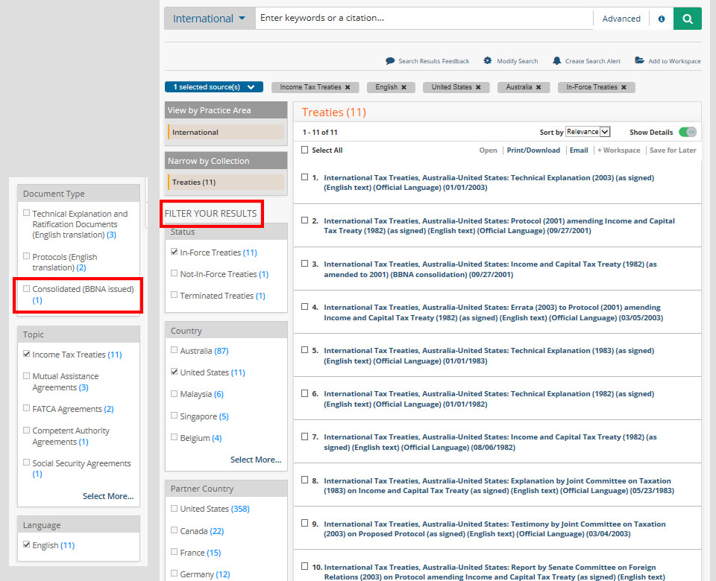Image resolution: width=716 pixels, height=581 pixels.
Task: Click the Advanced search link
Action: pos(621,19)
